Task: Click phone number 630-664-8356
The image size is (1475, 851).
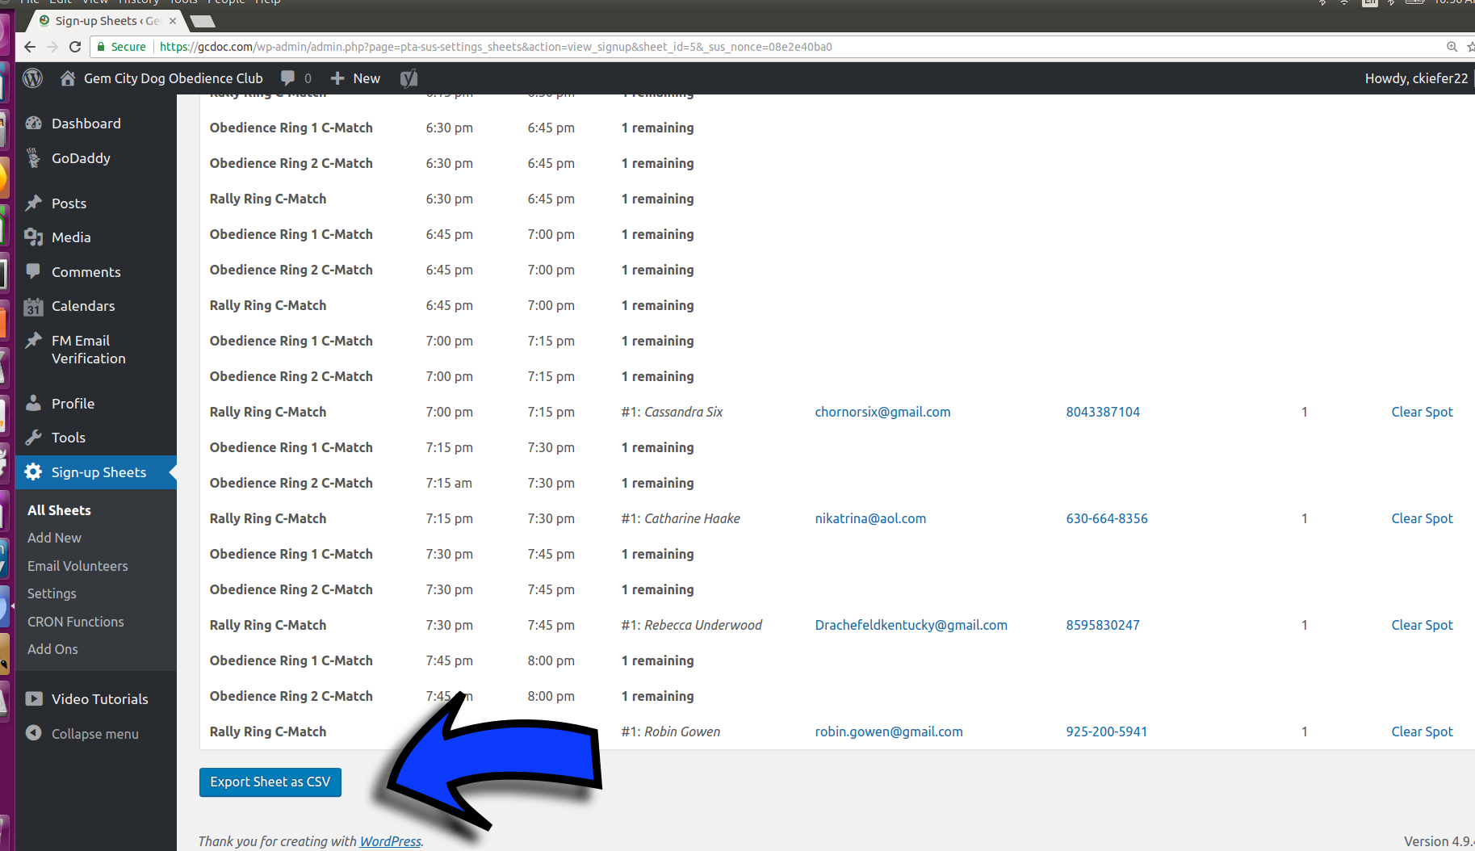Action: [1106, 518]
